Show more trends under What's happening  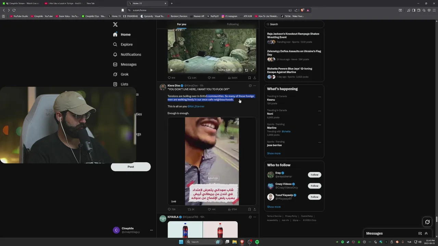coord(274,153)
